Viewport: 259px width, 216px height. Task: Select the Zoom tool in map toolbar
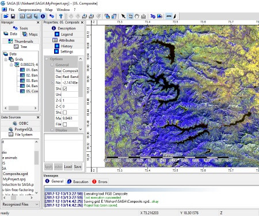click(130, 16)
